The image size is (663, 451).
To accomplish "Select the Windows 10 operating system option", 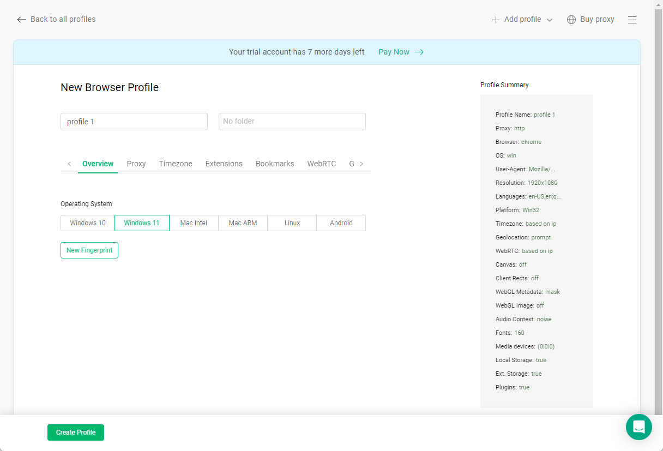I will (88, 223).
